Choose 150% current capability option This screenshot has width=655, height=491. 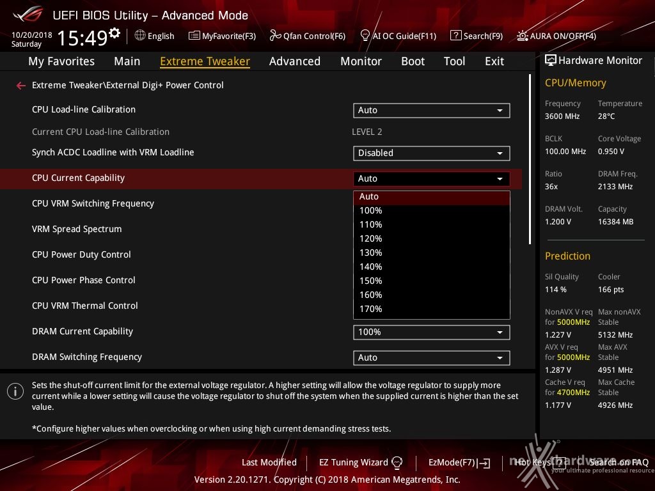pos(432,281)
